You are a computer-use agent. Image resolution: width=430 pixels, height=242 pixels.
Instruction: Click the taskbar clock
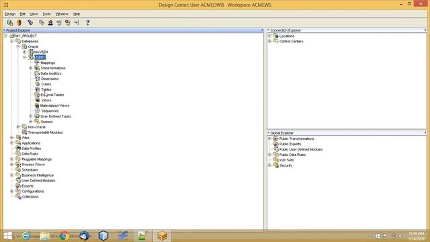pos(417,236)
